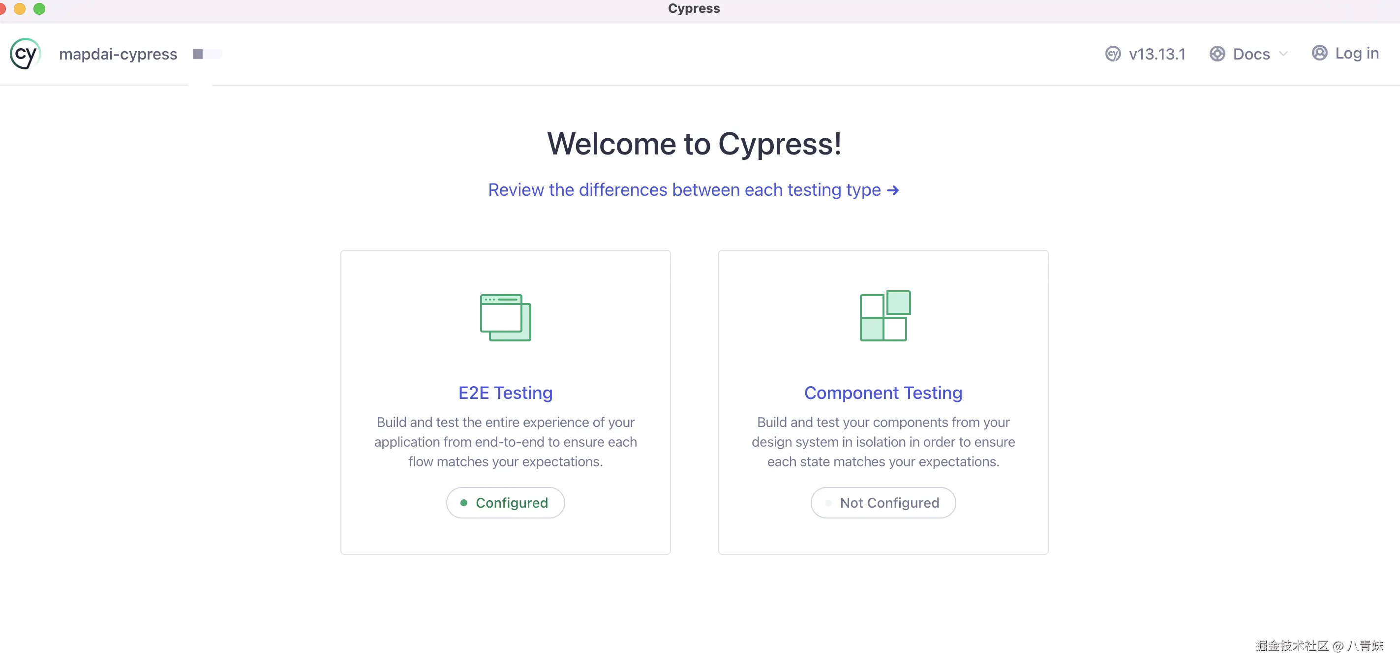Select the Not Configured status badge

coord(883,503)
